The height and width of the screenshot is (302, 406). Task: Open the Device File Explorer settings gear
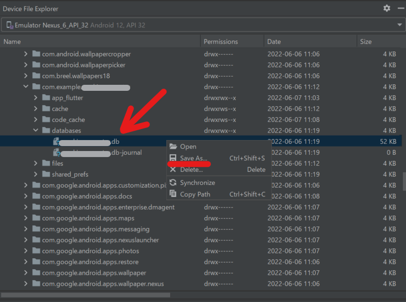point(387,8)
